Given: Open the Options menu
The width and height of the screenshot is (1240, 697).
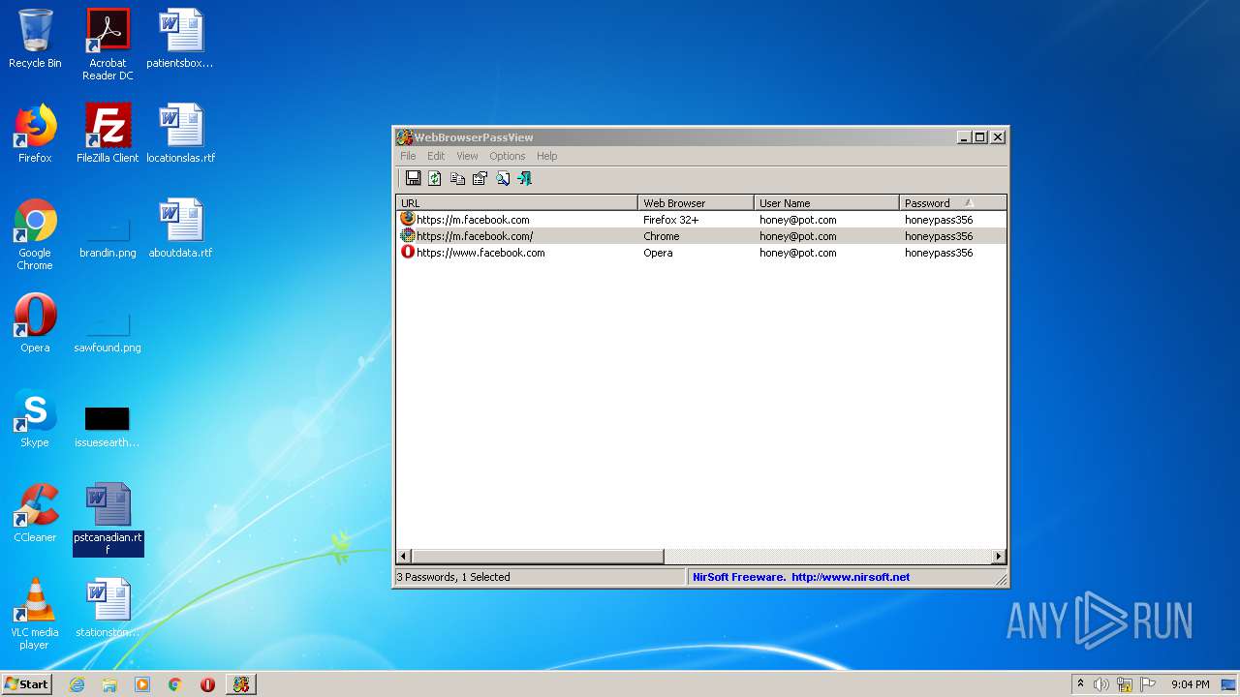Looking at the screenshot, I should click(x=507, y=156).
